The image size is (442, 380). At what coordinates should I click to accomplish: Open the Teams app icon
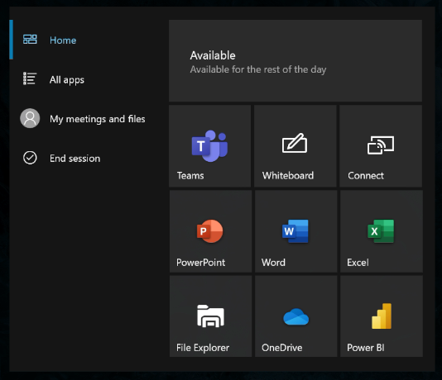[209, 146]
